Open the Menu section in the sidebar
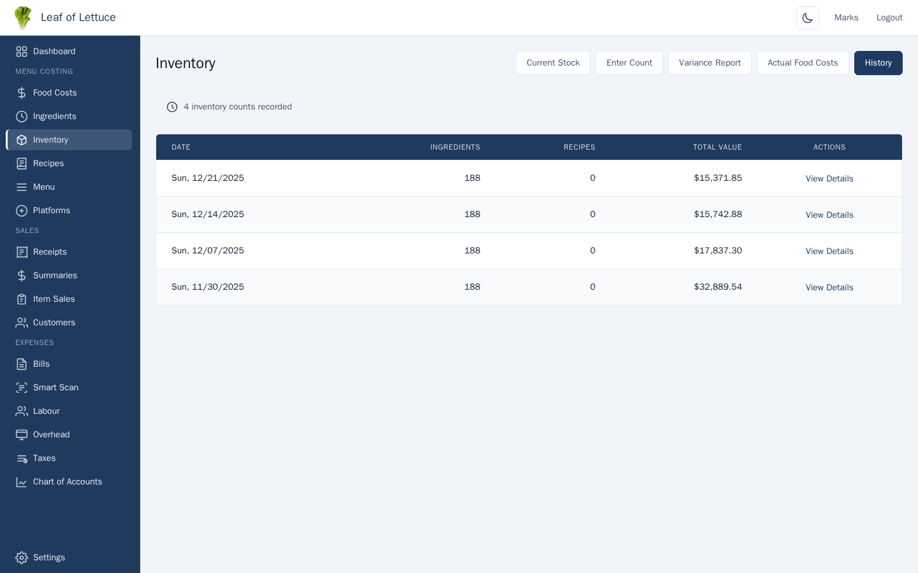Screen dimensions: 918x573 43,187
